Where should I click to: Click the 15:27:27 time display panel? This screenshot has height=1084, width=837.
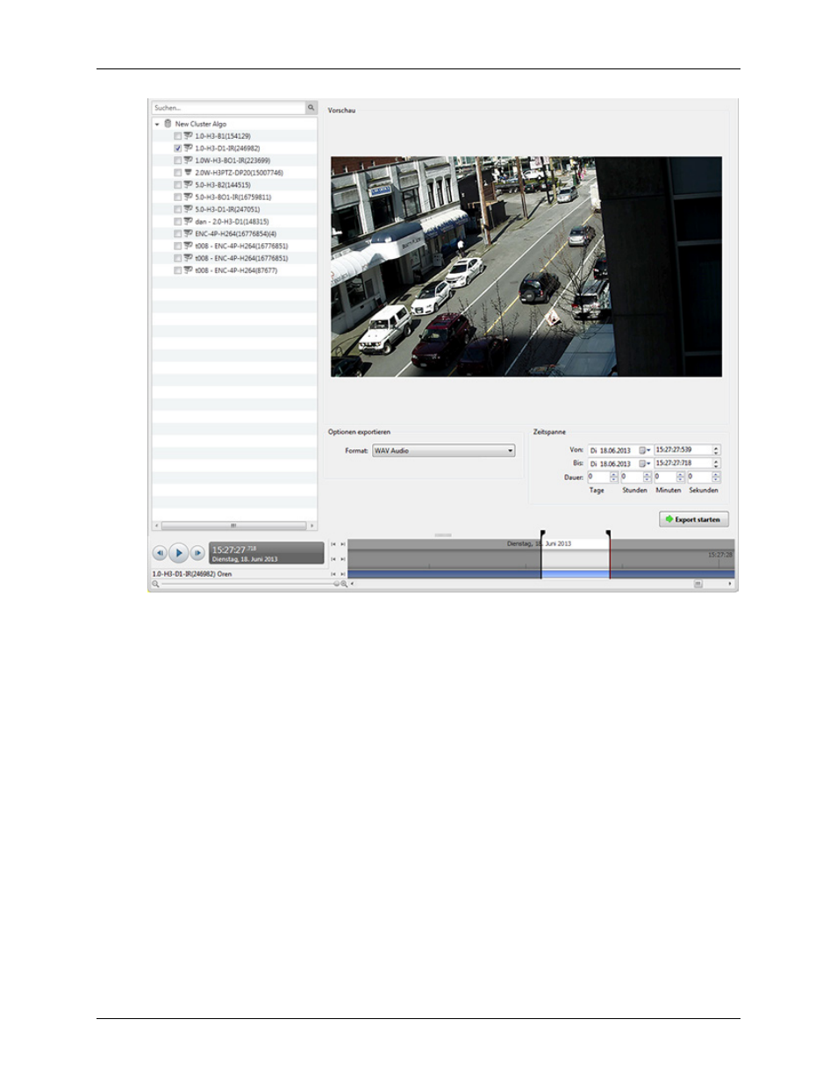pyautogui.click(x=267, y=553)
